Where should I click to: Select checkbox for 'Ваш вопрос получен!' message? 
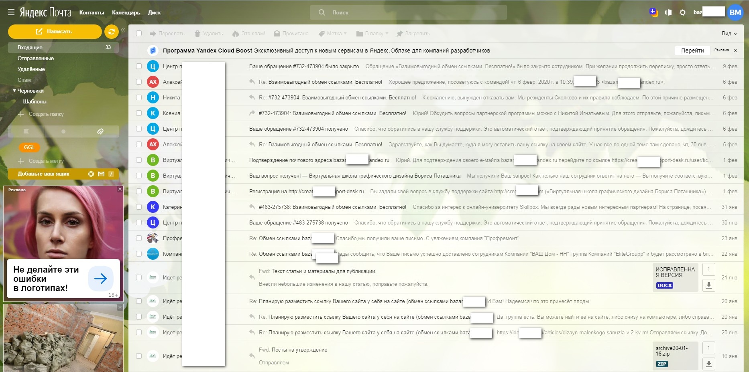pos(139,176)
